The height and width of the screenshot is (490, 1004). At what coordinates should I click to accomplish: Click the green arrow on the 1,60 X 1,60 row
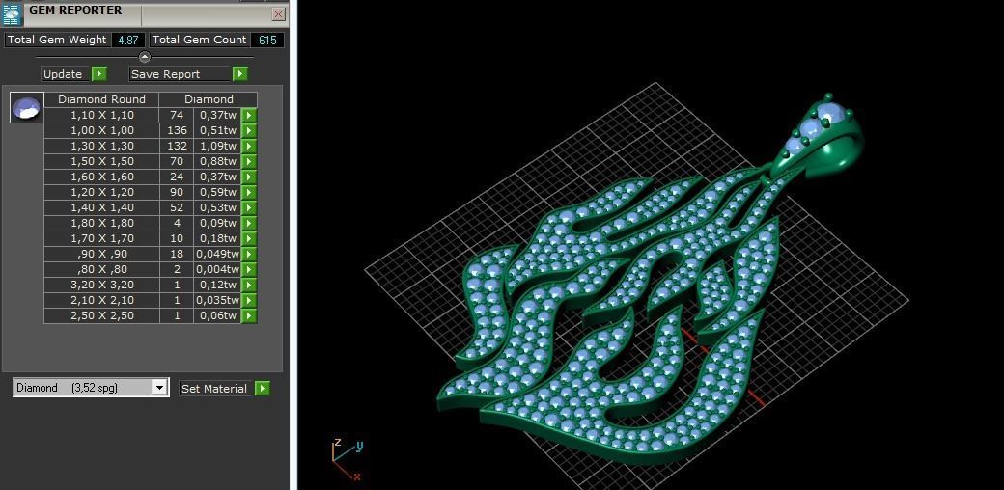(x=249, y=177)
